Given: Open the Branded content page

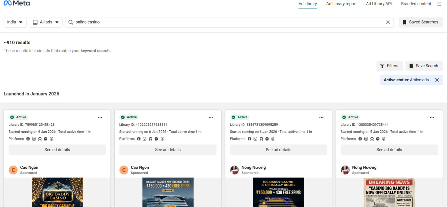Looking at the screenshot, I should [x=416, y=4].
